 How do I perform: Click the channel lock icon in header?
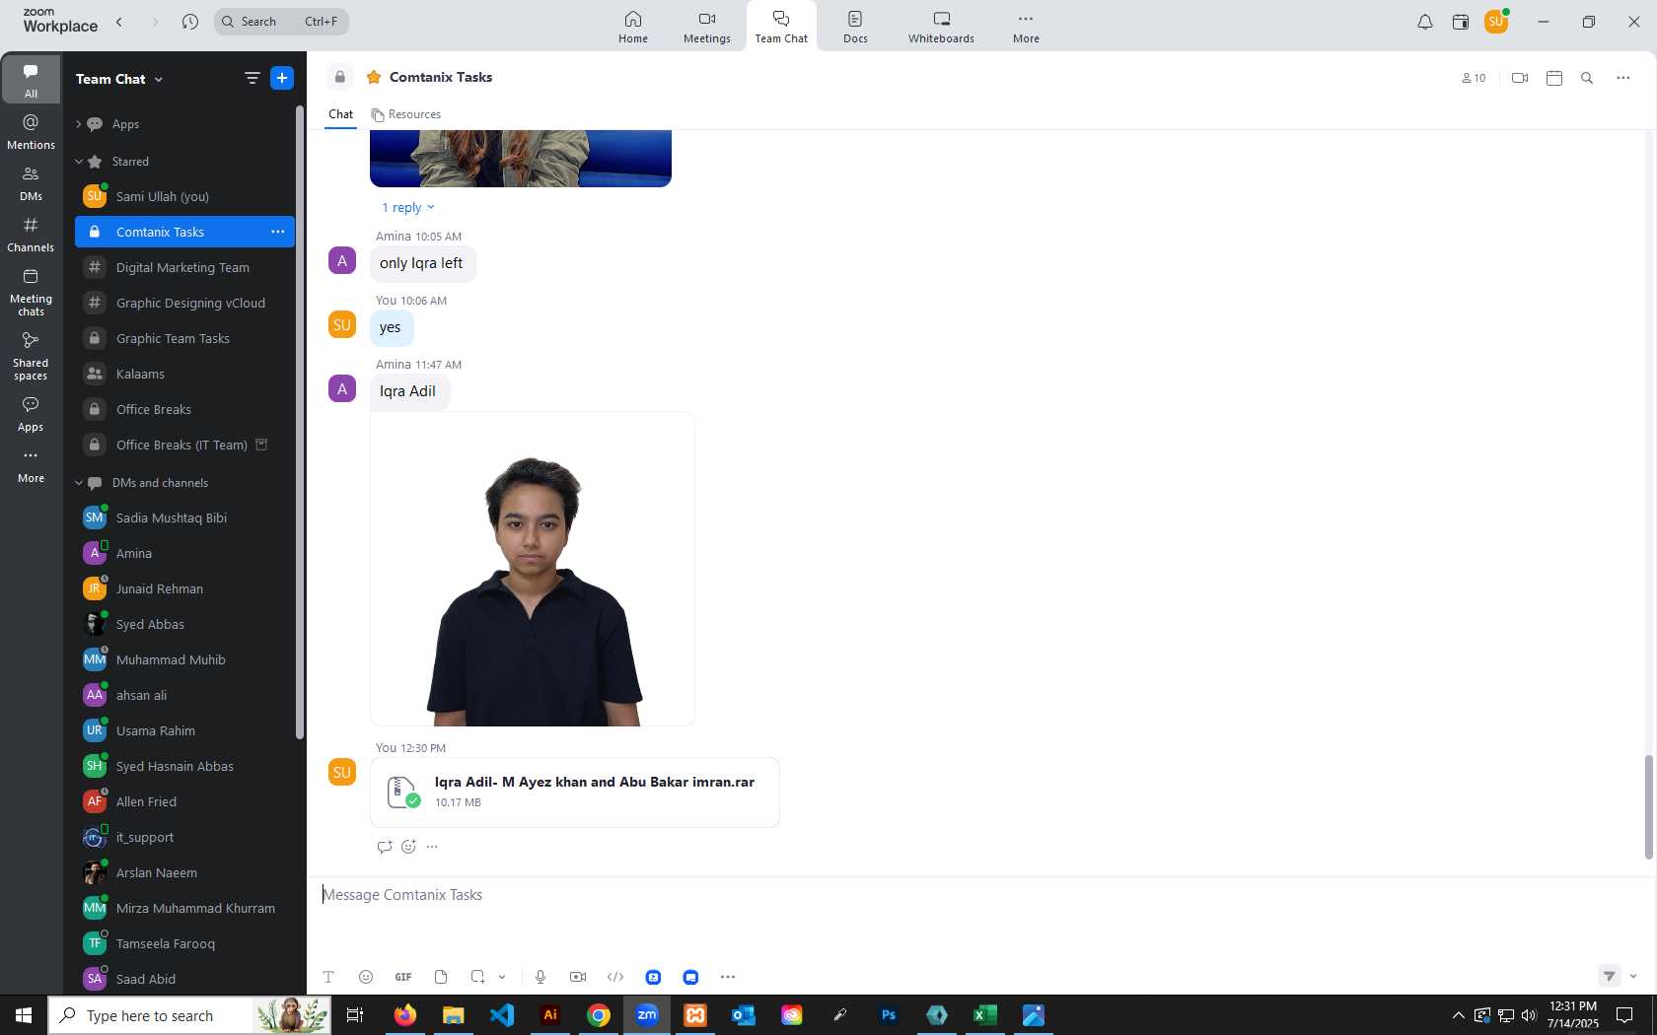coord(340,77)
